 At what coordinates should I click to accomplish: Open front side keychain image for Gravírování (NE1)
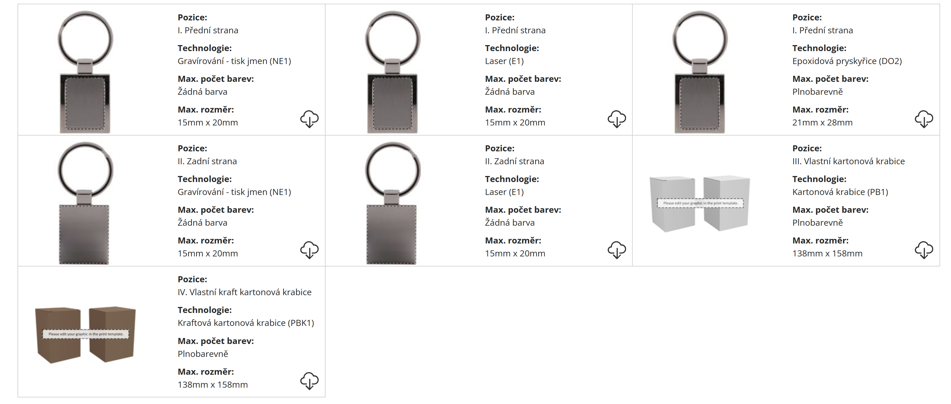click(85, 72)
